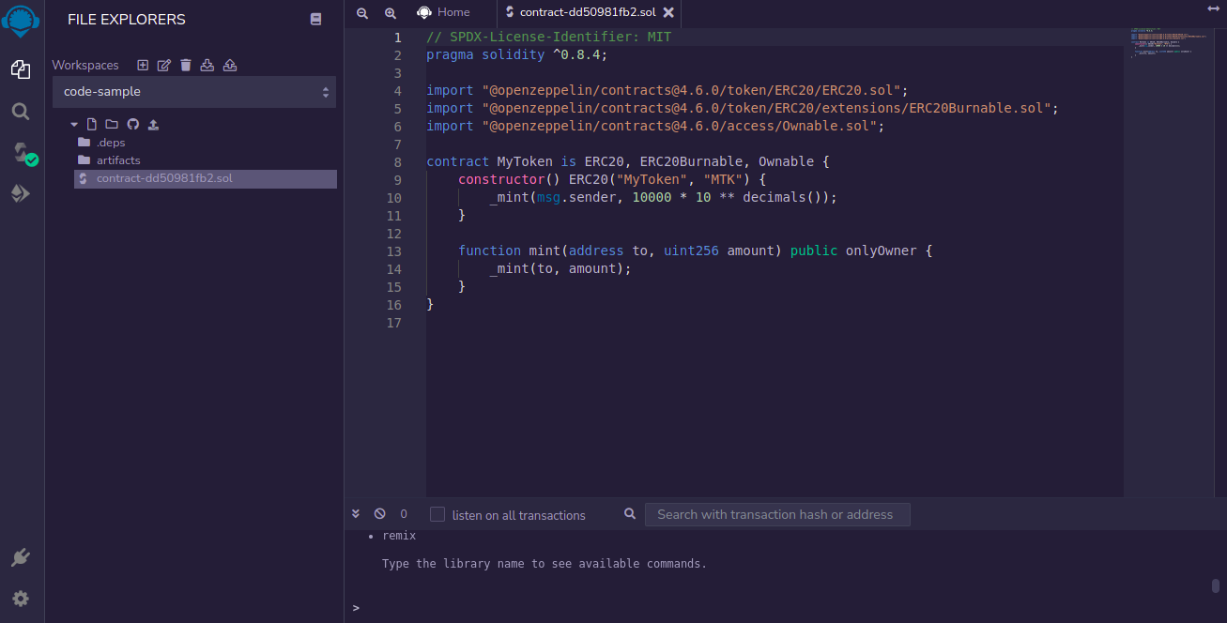Restore workspaces from backup upload icon

[230, 65]
